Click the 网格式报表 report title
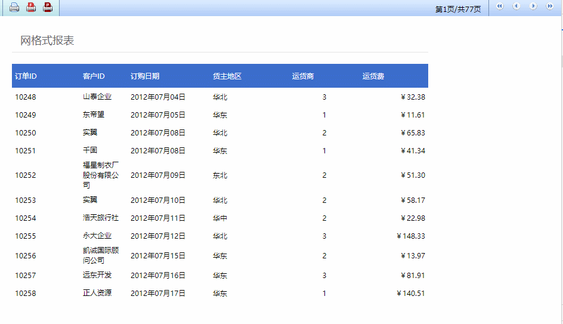Image resolution: width=563 pixels, height=324 pixels. [47, 41]
